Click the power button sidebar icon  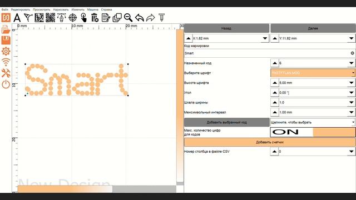coord(6,84)
